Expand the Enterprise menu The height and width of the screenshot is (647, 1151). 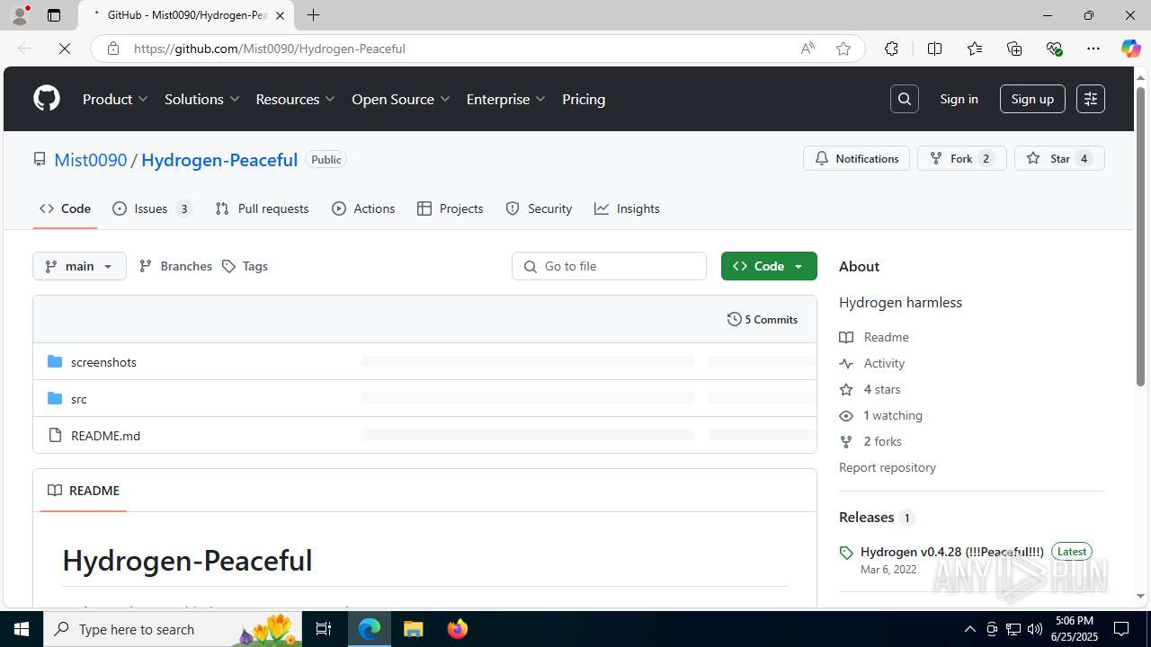[506, 99]
